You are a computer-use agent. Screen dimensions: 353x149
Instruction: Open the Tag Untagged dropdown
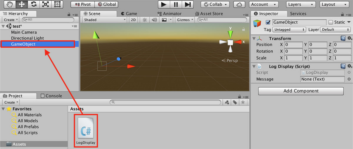[289, 29]
